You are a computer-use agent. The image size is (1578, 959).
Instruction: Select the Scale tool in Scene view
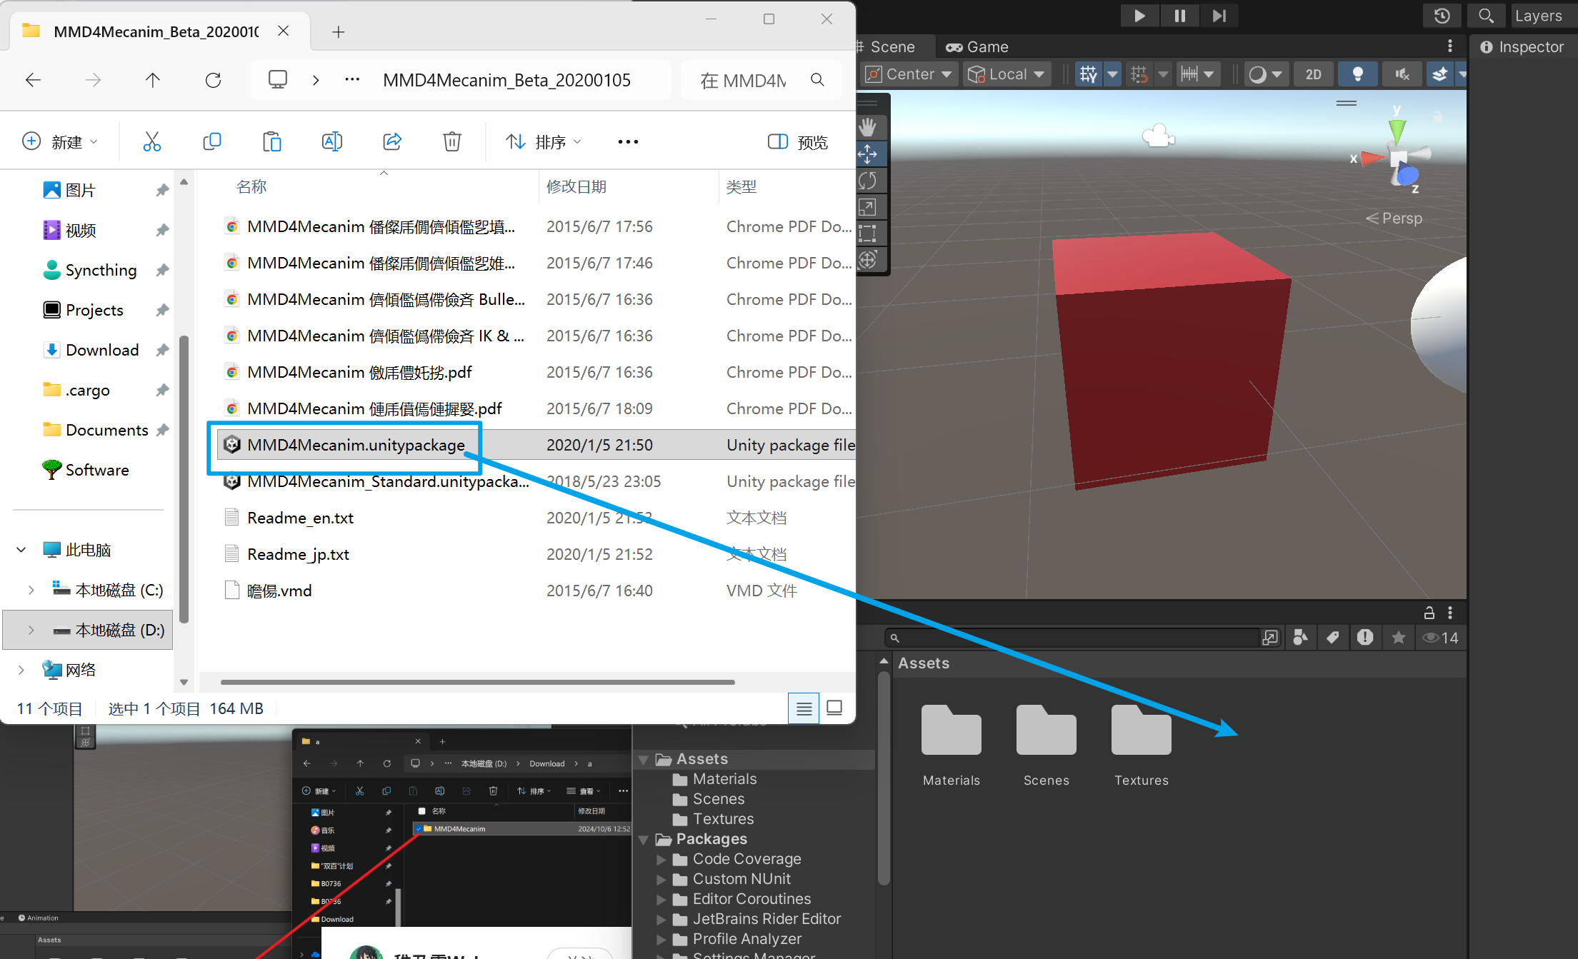[868, 207]
